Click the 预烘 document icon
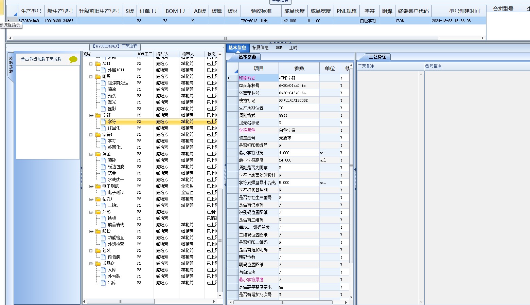This screenshot has height=305, width=530. 103,96
